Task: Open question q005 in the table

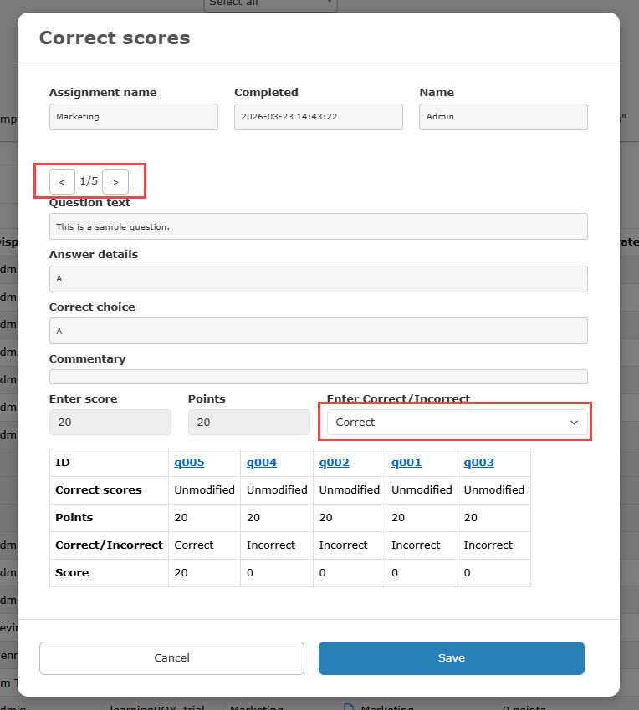Action: click(x=189, y=462)
